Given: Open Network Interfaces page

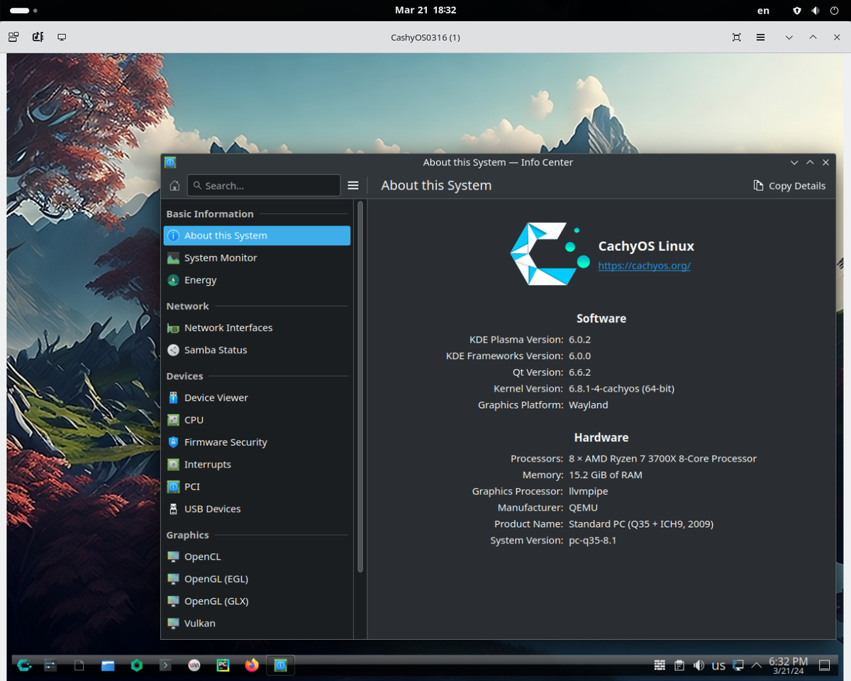Looking at the screenshot, I should (257, 328).
